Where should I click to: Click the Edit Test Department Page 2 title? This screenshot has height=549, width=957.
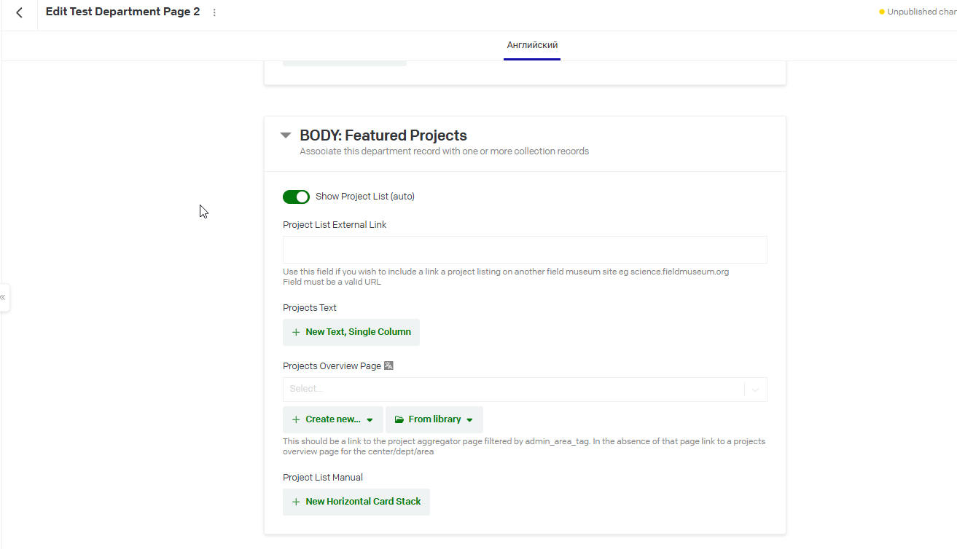coord(122,12)
